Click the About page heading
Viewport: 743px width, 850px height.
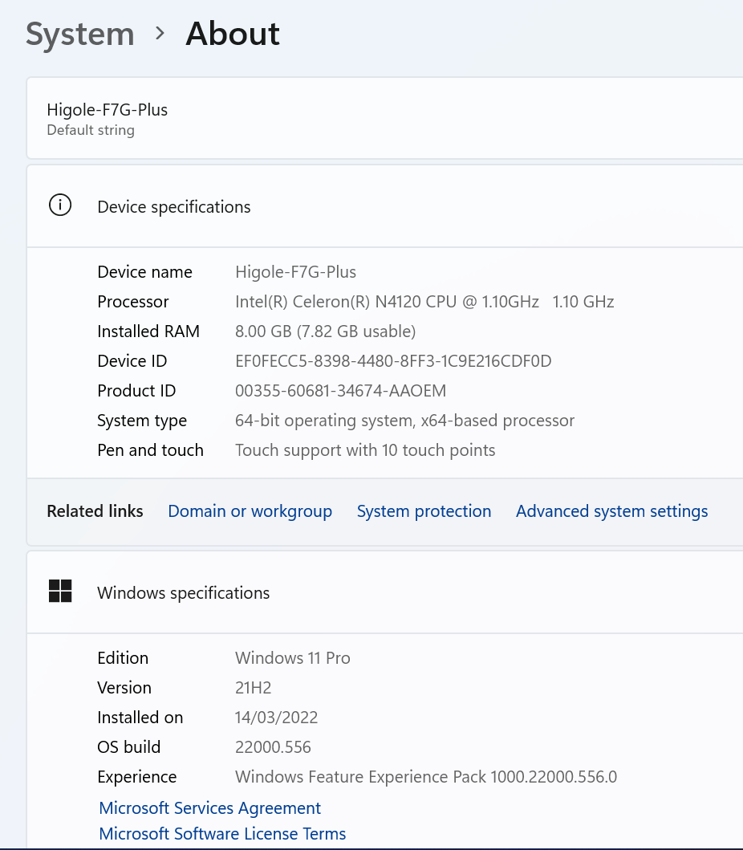coord(233,34)
